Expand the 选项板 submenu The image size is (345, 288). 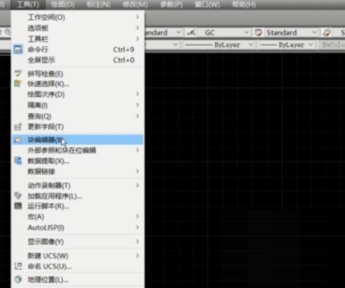coord(78,28)
